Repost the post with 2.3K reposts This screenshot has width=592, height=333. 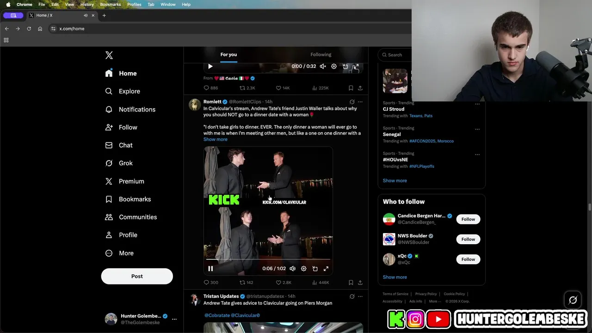tap(247, 88)
